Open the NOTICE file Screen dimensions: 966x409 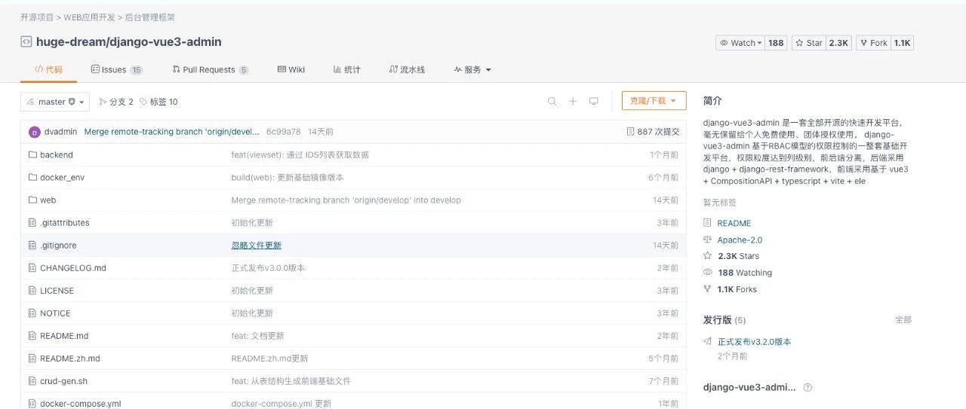pos(55,313)
